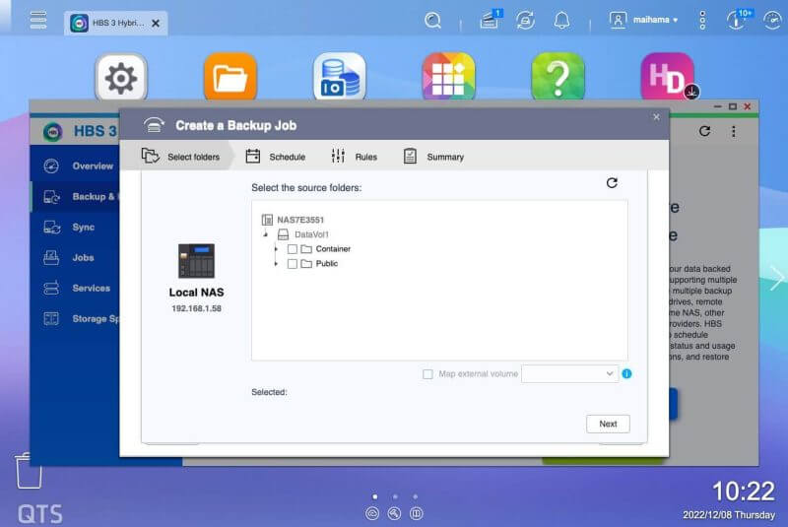Go to next desktop page arrow
Screen dimensions: 788x527
pos(776,278)
